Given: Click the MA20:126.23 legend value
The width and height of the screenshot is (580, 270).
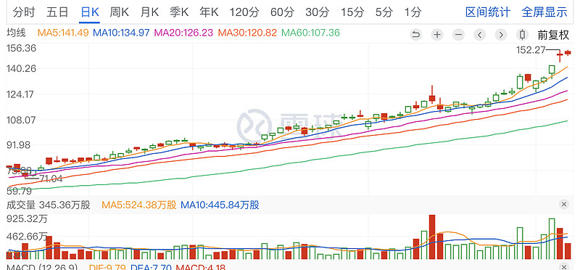Looking at the screenshot, I should pyautogui.click(x=183, y=33).
